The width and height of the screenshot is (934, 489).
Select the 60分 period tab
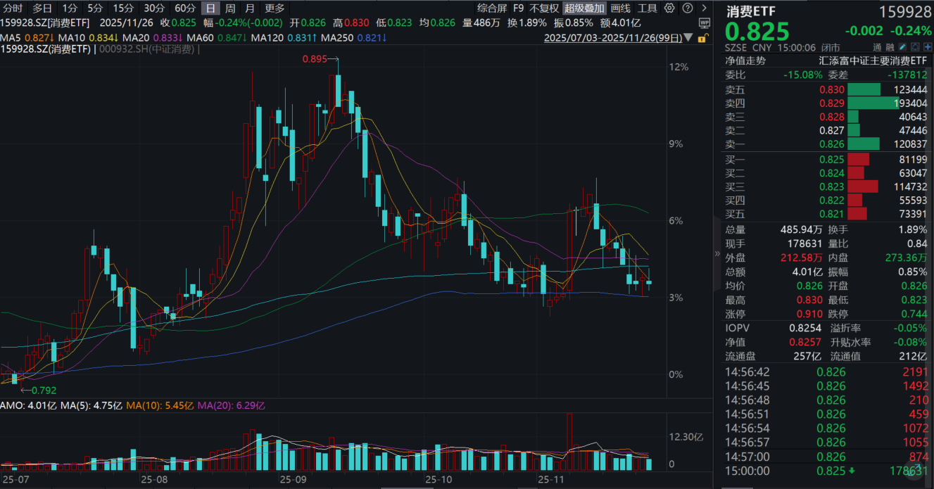185,8
